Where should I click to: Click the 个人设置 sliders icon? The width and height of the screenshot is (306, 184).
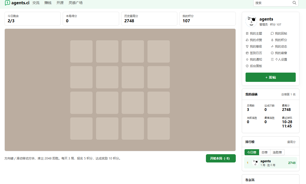[272, 60]
